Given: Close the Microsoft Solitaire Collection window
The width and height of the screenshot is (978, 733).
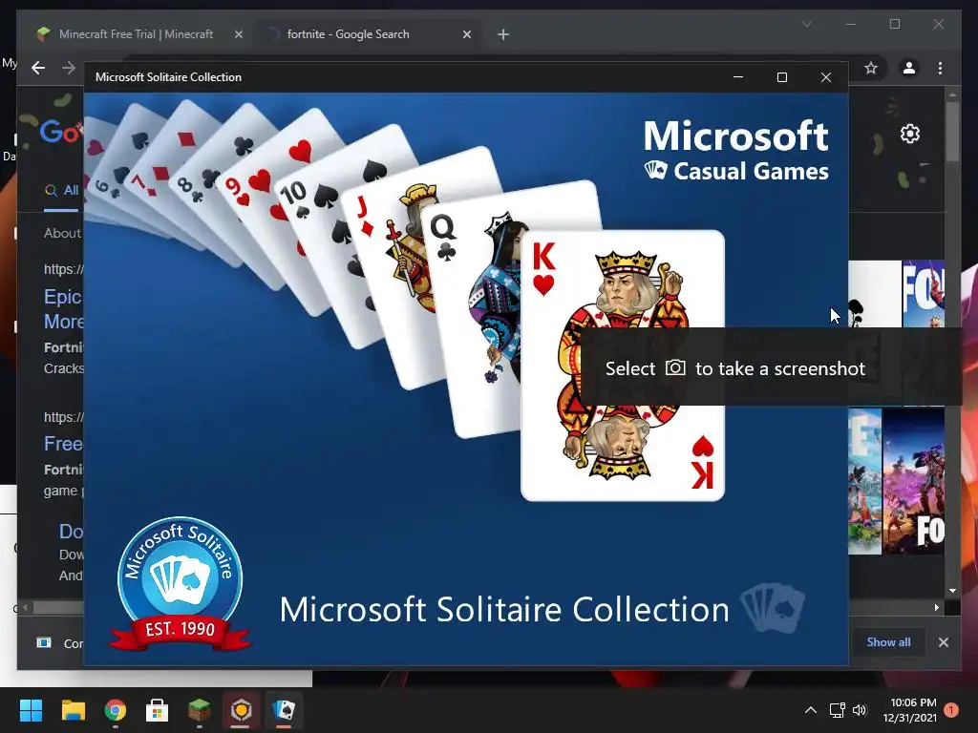Looking at the screenshot, I should point(826,77).
